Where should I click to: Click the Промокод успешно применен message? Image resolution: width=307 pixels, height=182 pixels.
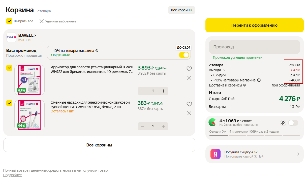click(237, 57)
